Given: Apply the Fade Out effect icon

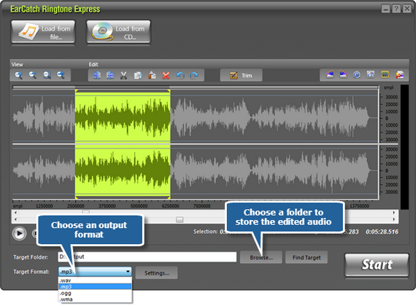Looking at the screenshot, I should pos(343,75).
